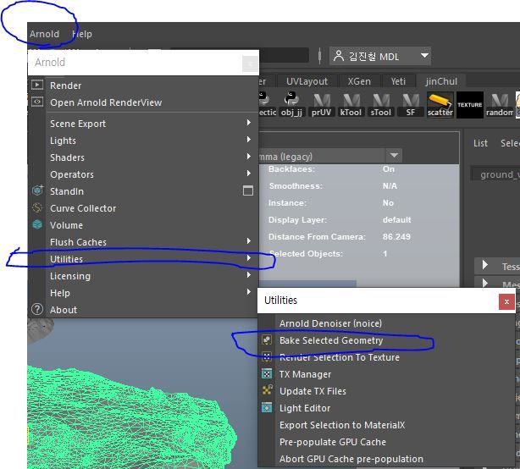Image resolution: width=520 pixels, height=469 pixels.
Task: Open the Help menu in menu bar
Action: pyautogui.click(x=82, y=34)
